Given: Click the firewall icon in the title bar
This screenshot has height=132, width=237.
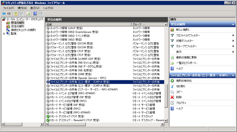Looking at the screenshot, I should pos(3,3).
